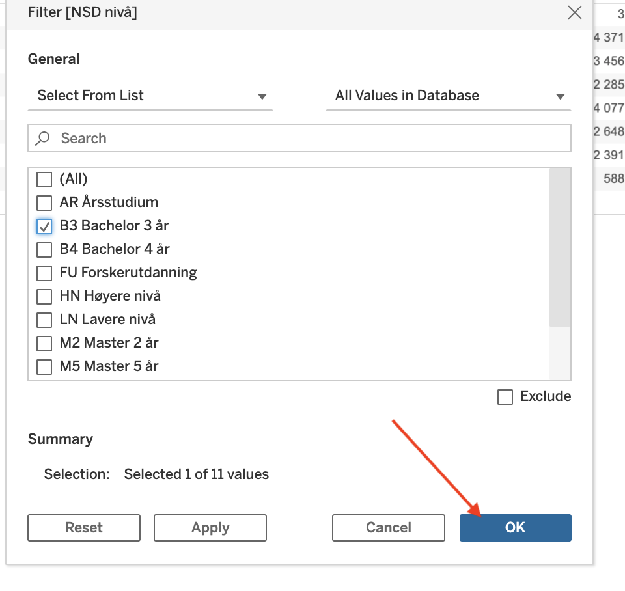Viewport: 625px width, 591px height.
Task: Check LN Lavere nivå option
Action: 44,320
